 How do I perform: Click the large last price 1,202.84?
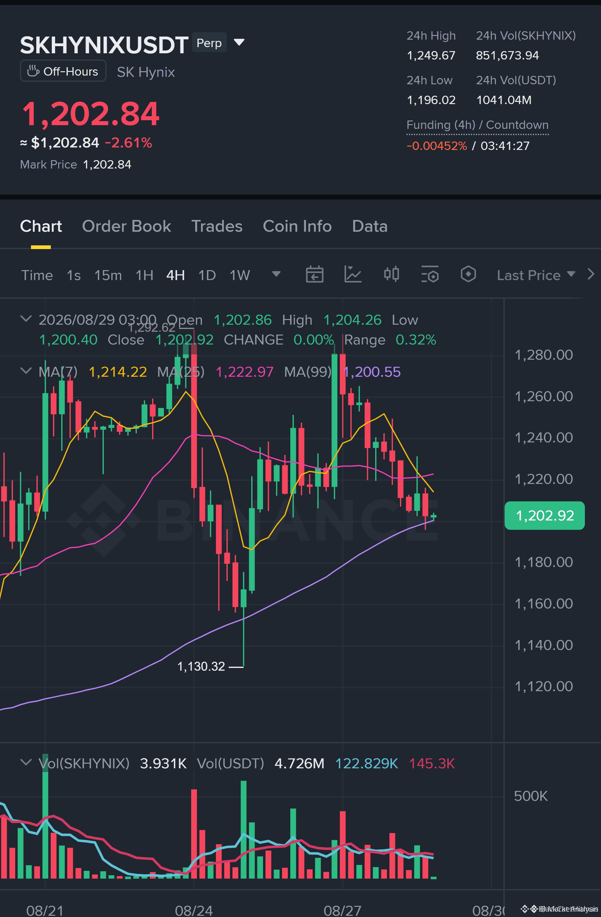point(90,114)
